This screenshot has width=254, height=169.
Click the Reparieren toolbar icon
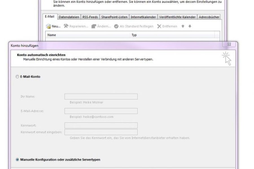coord(66,26)
